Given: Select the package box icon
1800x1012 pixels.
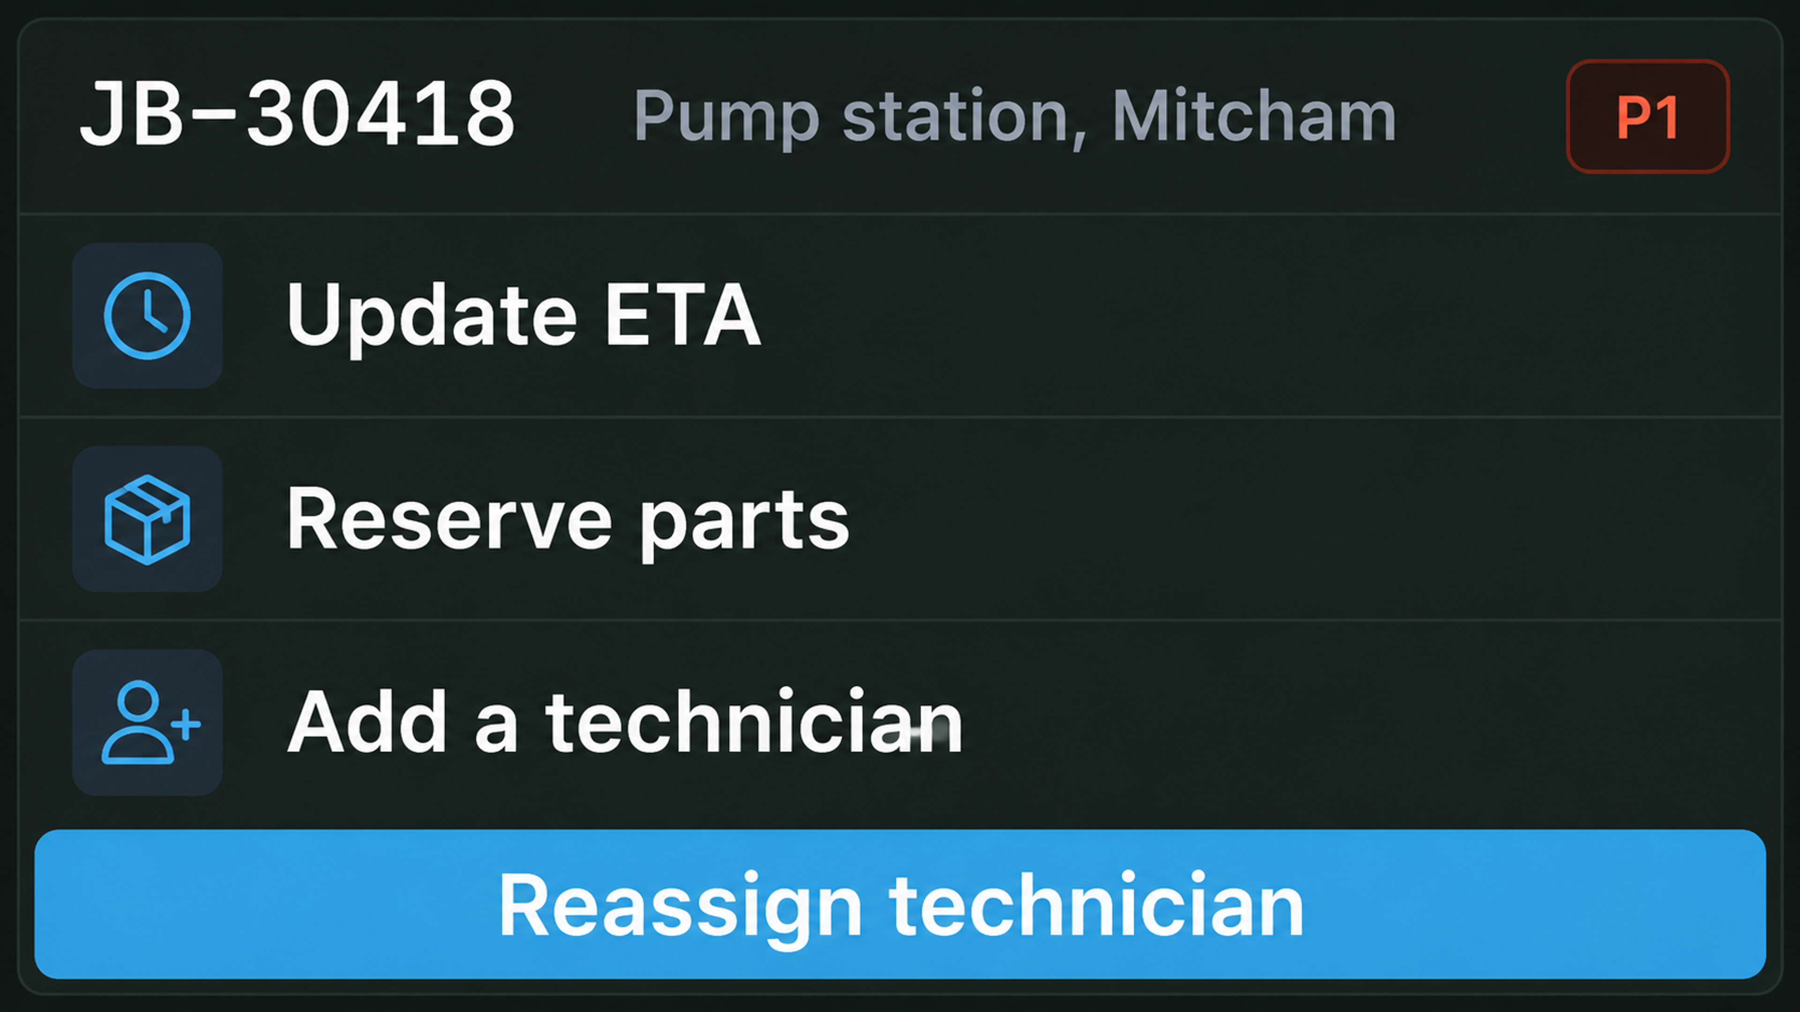Looking at the screenshot, I should [148, 518].
